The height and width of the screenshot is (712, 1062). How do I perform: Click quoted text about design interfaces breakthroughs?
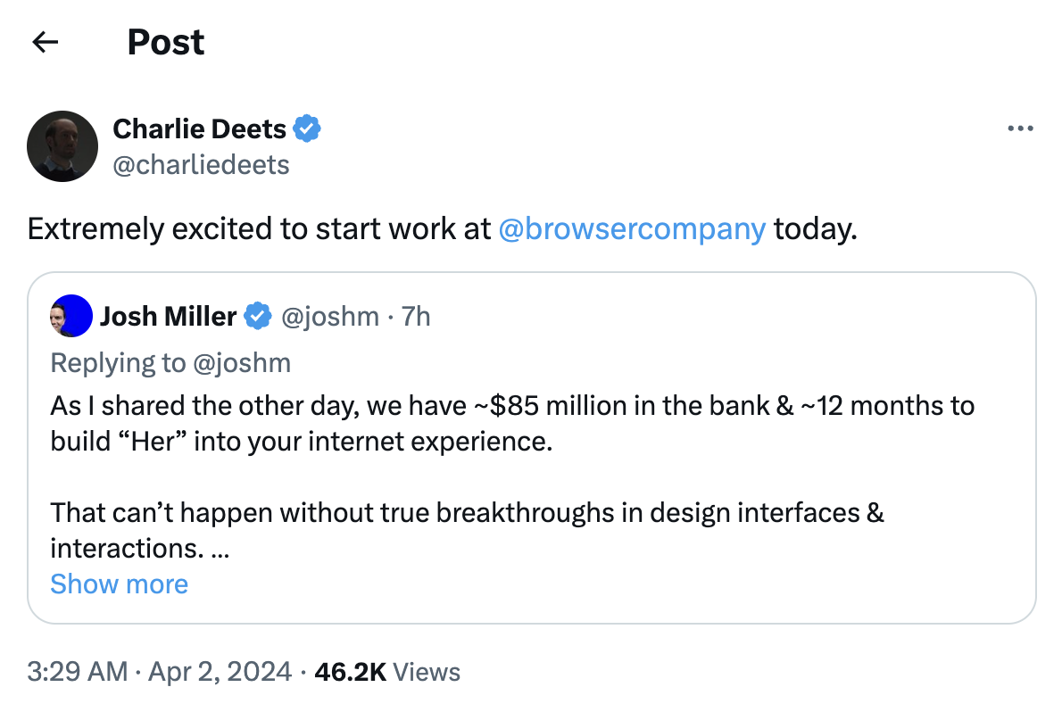pyautogui.click(x=468, y=531)
